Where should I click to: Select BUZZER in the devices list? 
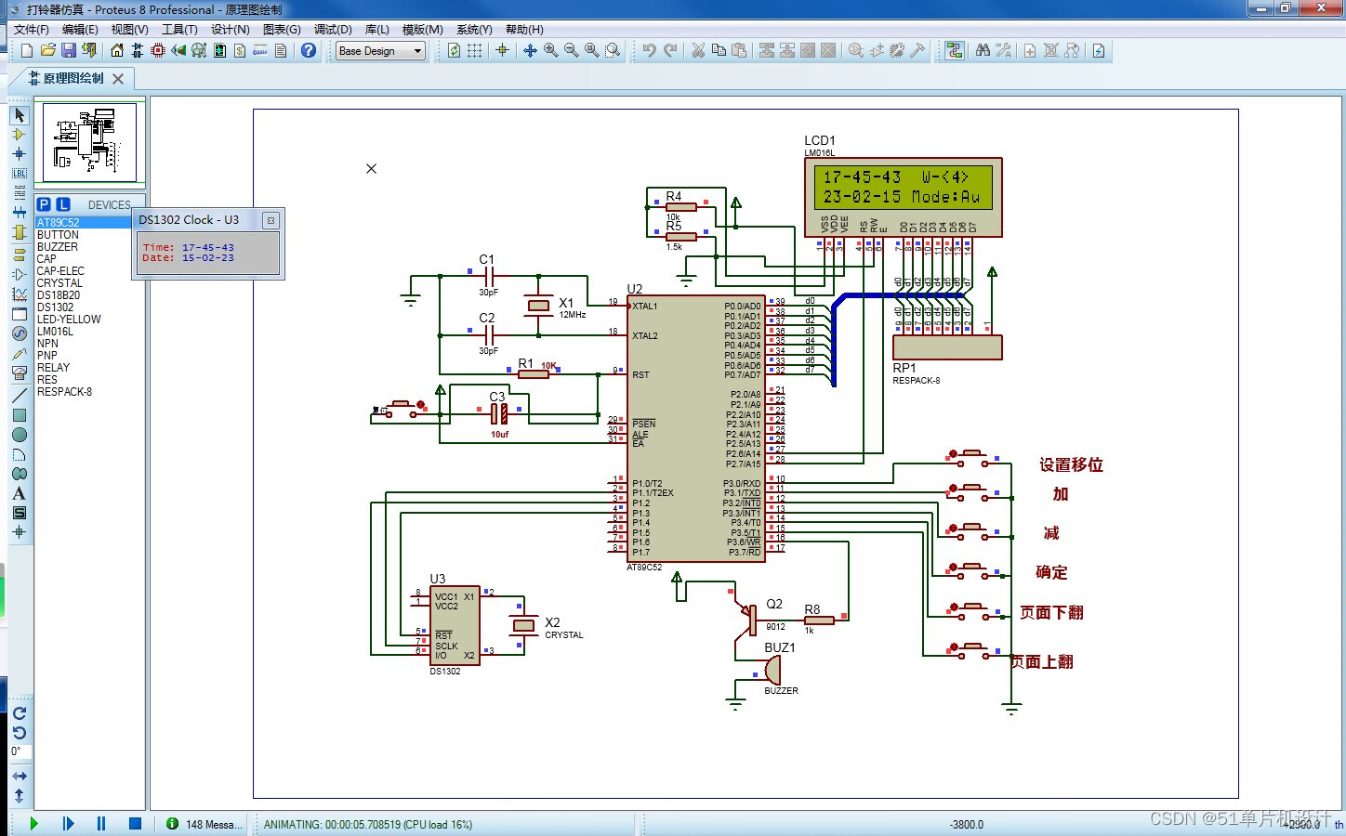[58, 247]
